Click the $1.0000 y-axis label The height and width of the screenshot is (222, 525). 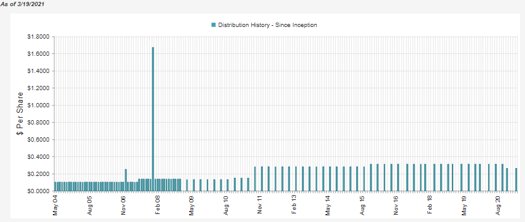point(39,105)
